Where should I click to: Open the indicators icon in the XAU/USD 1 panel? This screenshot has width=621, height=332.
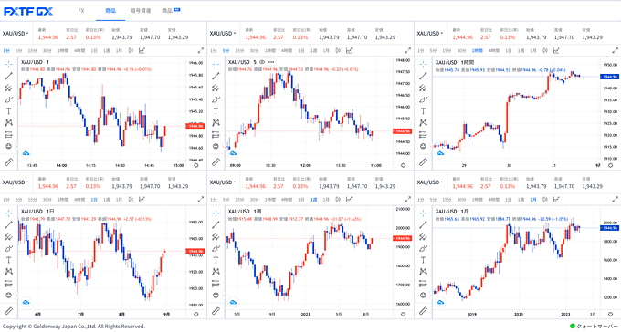[x=142, y=51]
